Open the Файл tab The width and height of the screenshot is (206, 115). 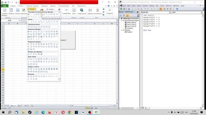[5, 6]
